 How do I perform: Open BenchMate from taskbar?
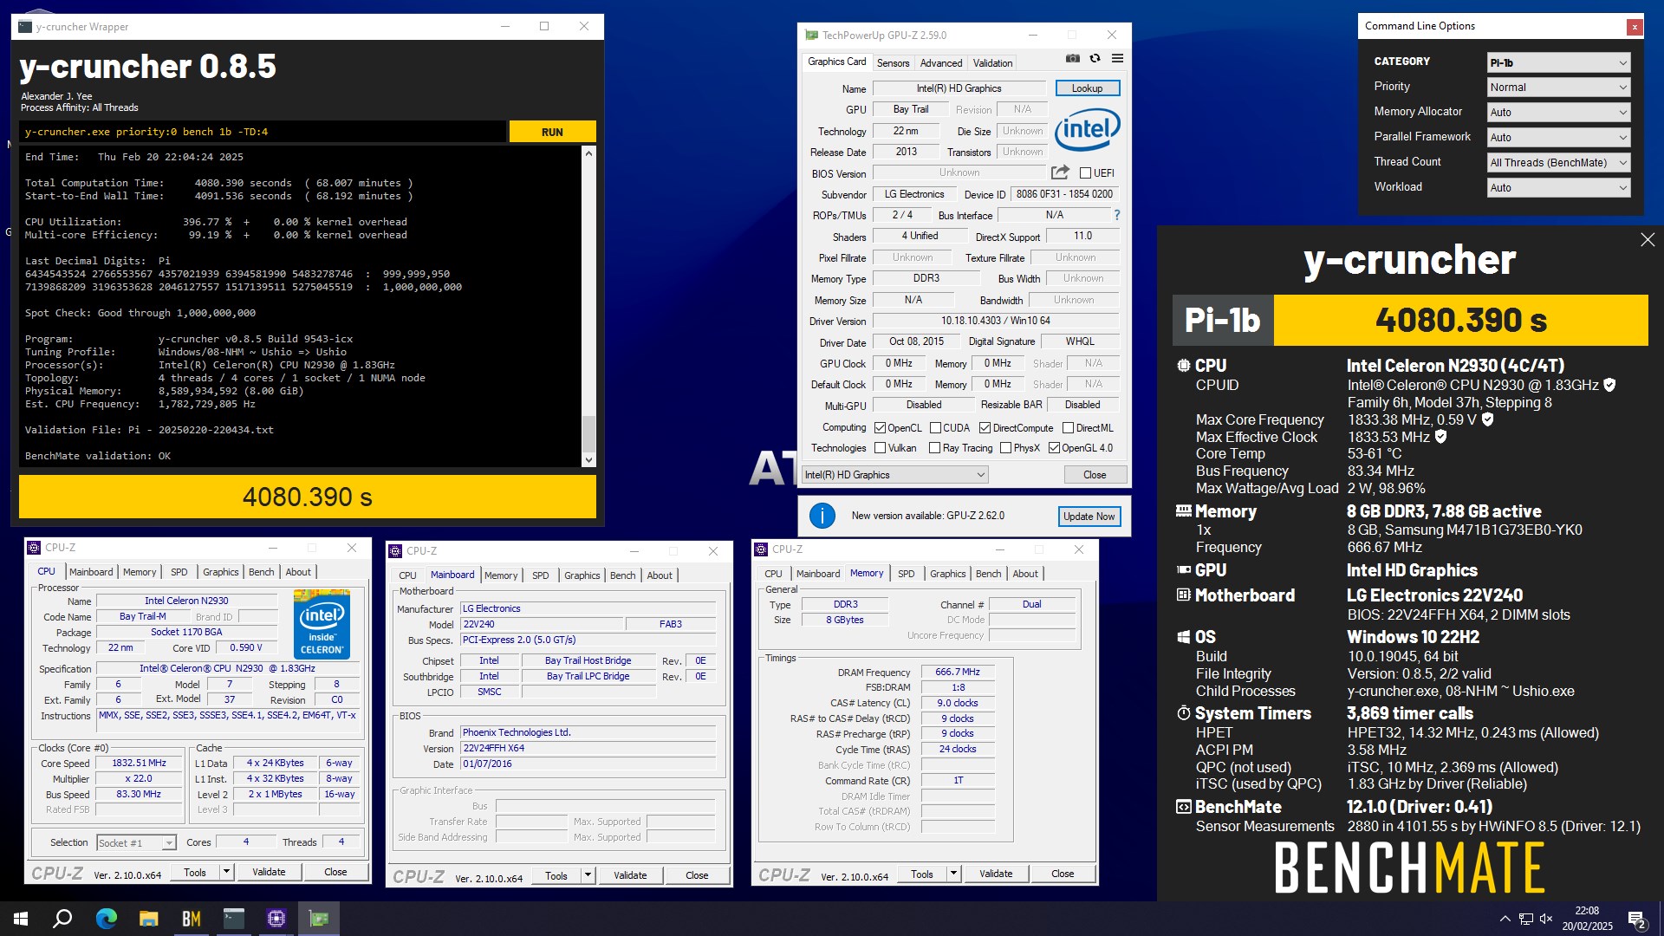click(191, 919)
